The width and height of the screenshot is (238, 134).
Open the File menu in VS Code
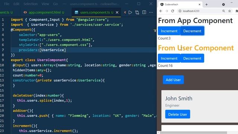point(7,4)
